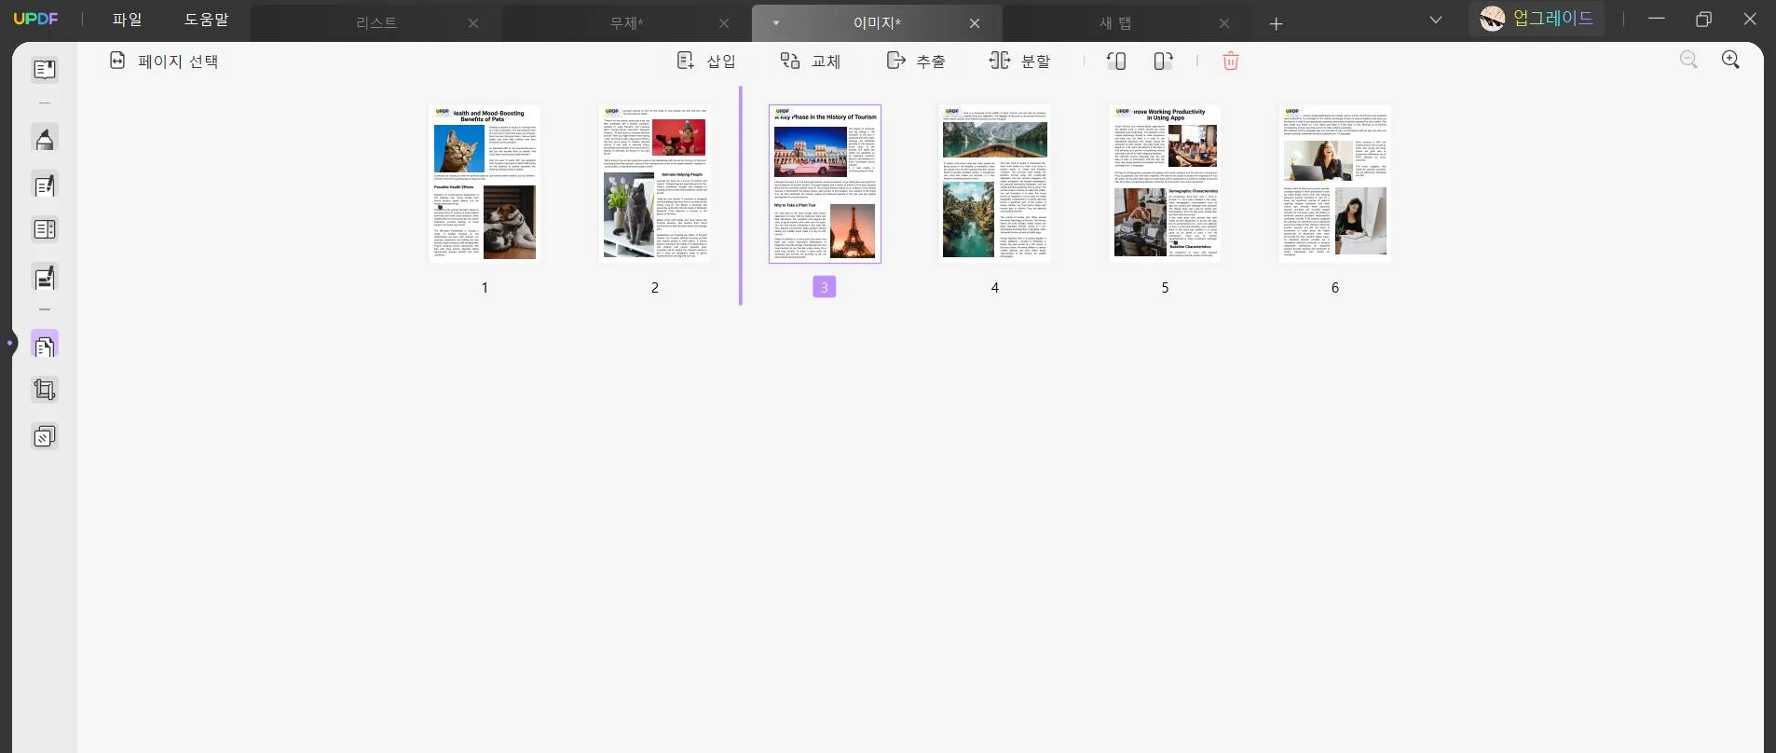Select page 6 thumbnail with woman at laptop
1776x753 pixels.
(1335, 184)
